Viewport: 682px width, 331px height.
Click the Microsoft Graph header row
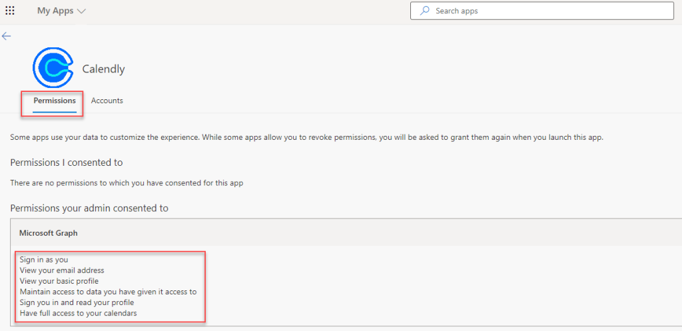(346, 233)
